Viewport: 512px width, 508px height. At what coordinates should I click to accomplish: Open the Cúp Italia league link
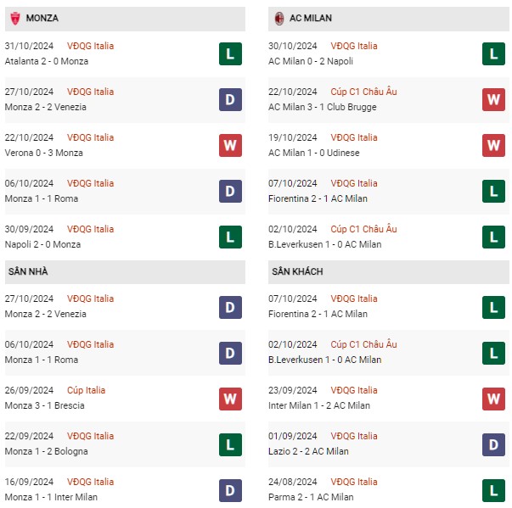pyautogui.click(x=87, y=390)
